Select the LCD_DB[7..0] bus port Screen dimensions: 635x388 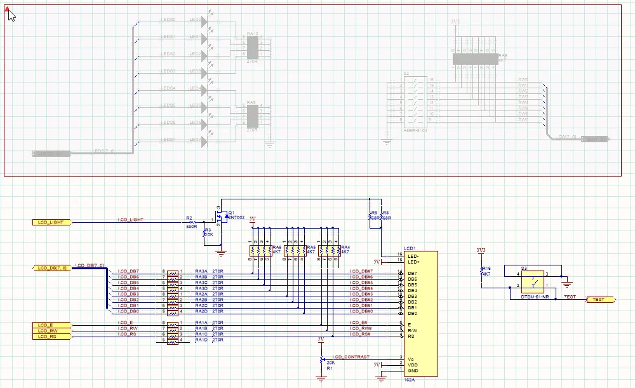click(53, 268)
